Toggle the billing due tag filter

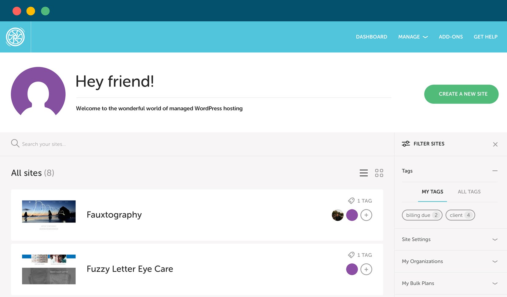[x=422, y=215]
